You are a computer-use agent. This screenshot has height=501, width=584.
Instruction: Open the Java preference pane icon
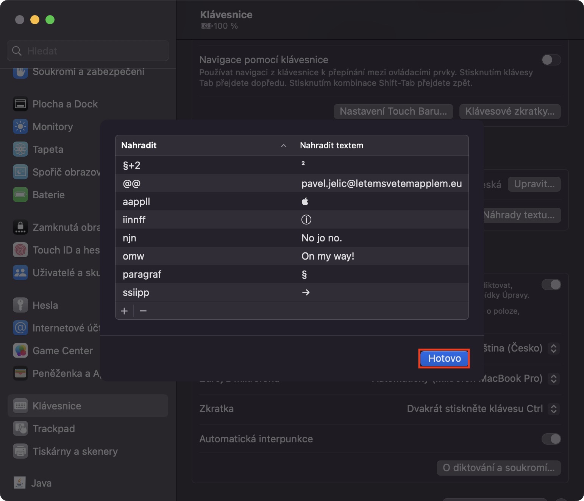coord(20,483)
